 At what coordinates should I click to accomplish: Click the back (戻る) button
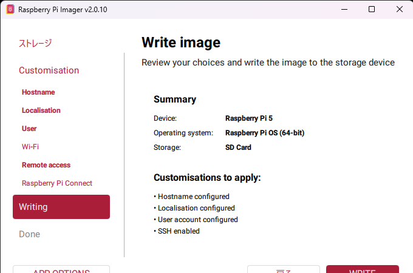[284, 269]
